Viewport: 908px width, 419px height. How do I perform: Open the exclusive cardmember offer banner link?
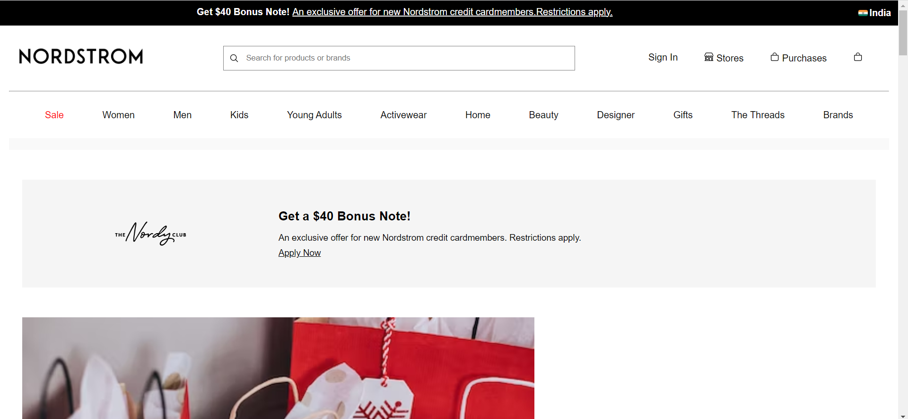point(452,12)
